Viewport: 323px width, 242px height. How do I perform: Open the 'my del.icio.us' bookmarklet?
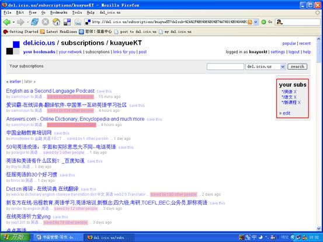click(x=175, y=31)
